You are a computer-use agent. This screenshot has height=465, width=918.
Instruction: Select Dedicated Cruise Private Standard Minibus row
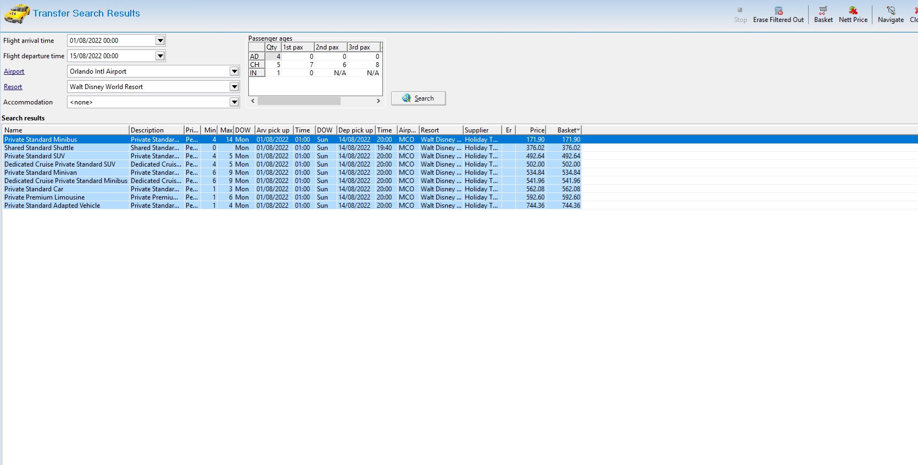[x=292, y=181]
